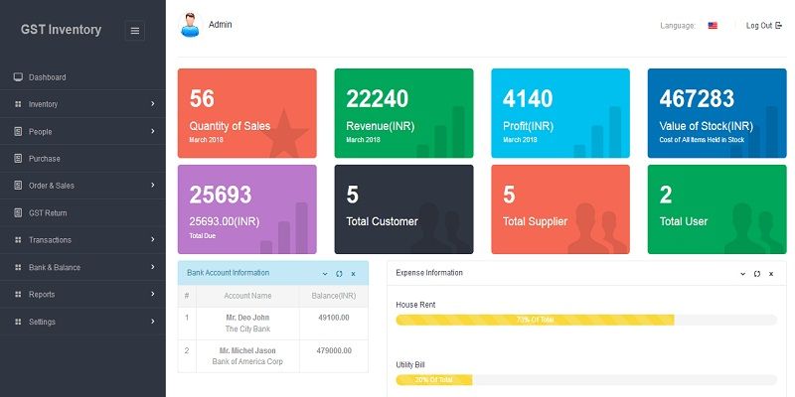The width and height of the screenshot is (795, 397).
Task: Click Bank of America Corp text
Action: click(247, 362)
